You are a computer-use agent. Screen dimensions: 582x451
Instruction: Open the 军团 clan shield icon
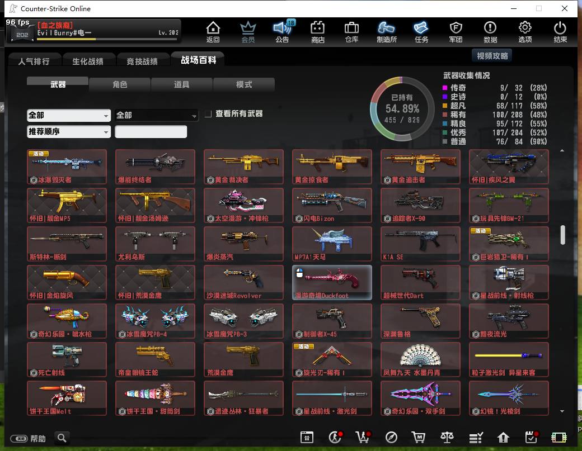click(456, 32)
